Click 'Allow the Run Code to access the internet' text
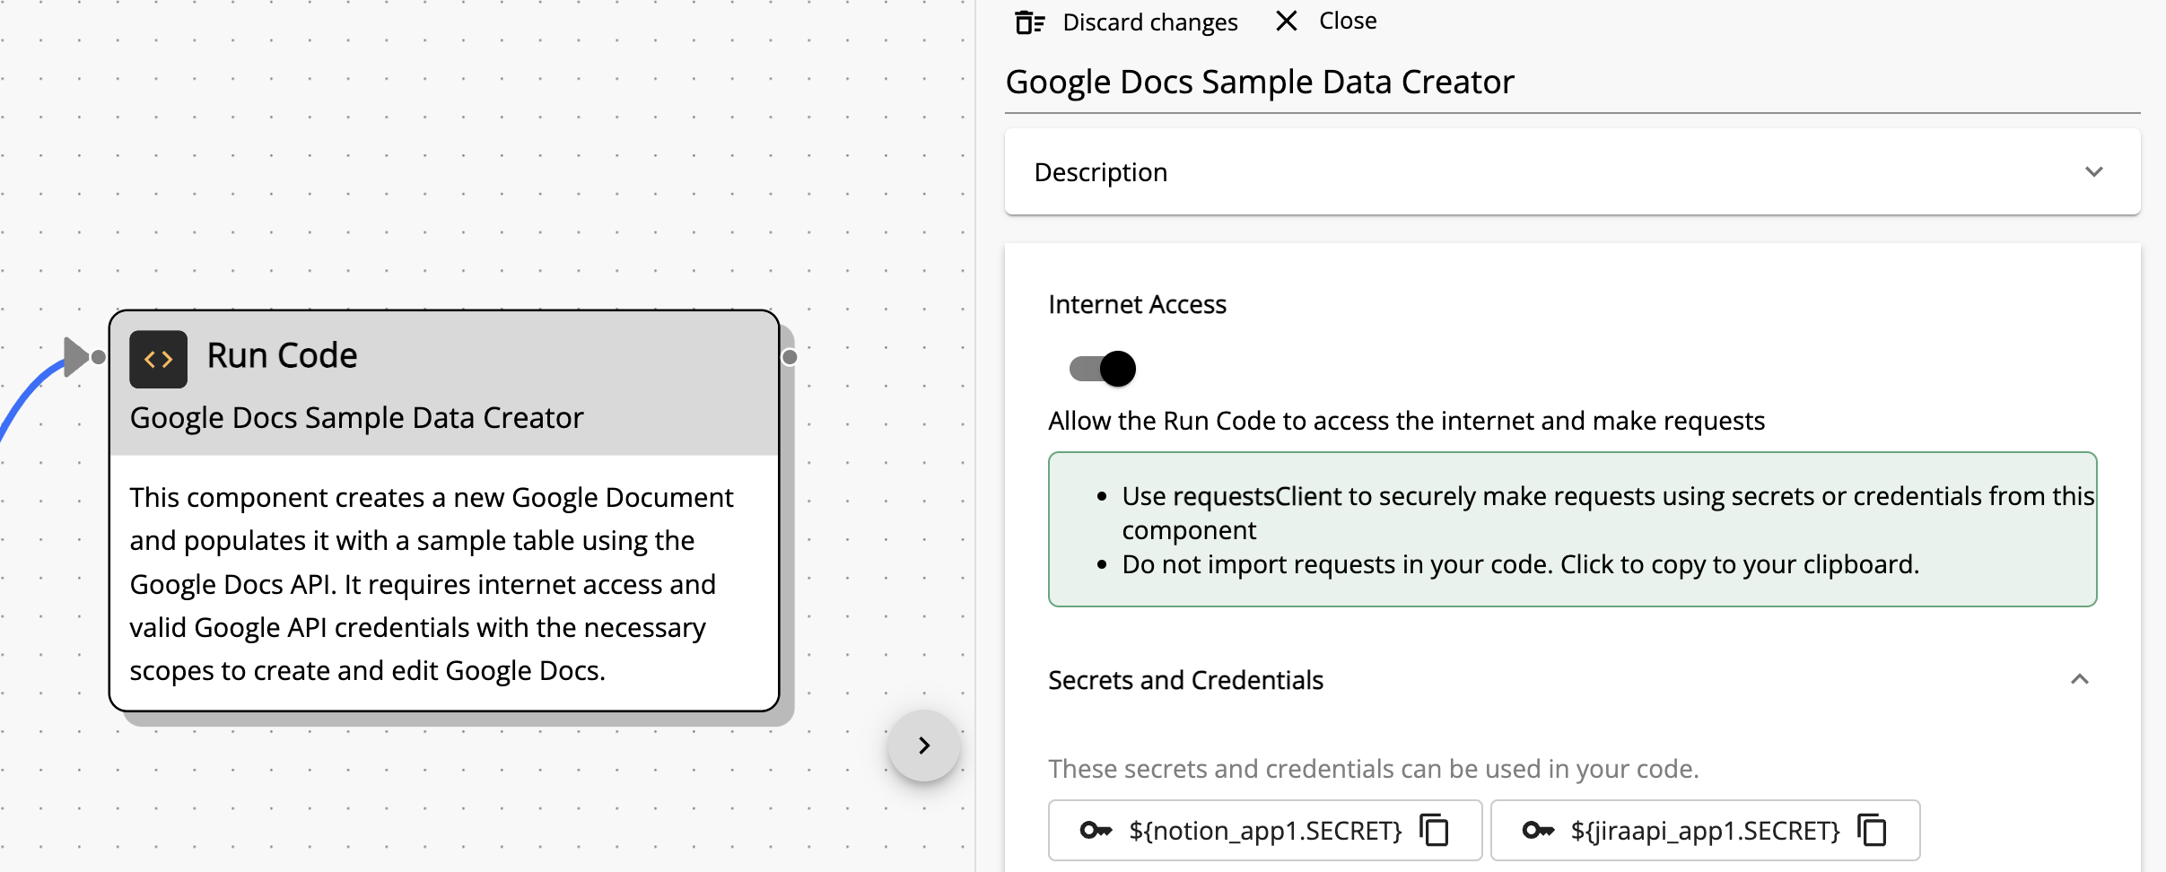2166x872 pixels. (1406, 421)
